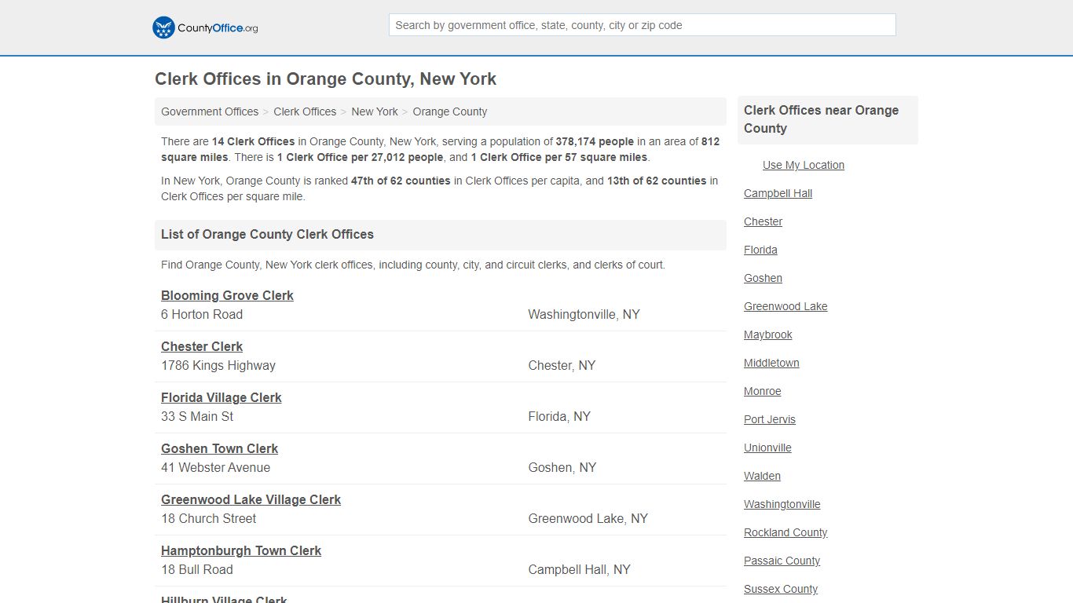
Task: Select Walden in nearby list
Action: tap(762, 476)
